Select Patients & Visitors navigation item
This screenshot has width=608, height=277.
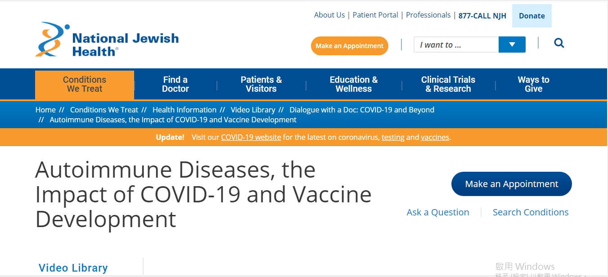click(x=261, y=84)
